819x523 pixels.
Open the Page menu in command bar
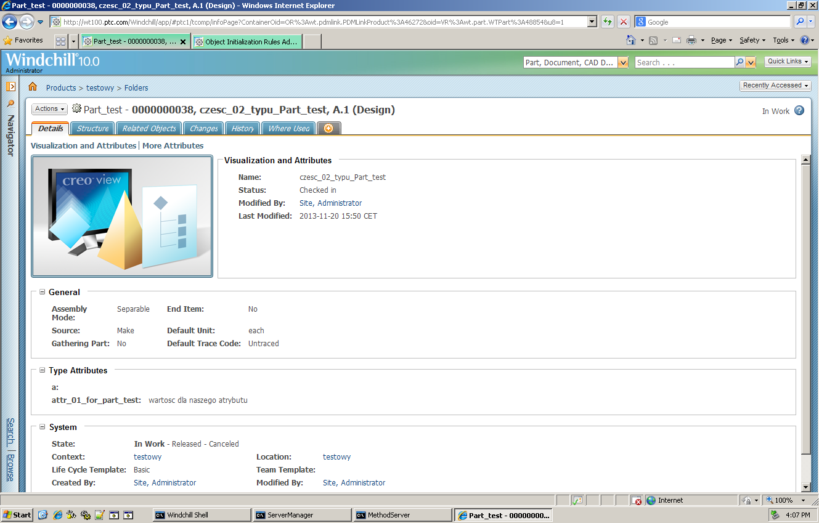[x=721, y=40]
